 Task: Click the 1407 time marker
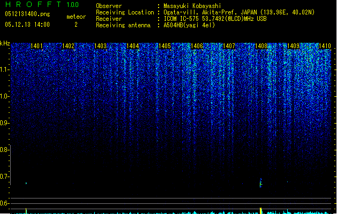(229, 46)
